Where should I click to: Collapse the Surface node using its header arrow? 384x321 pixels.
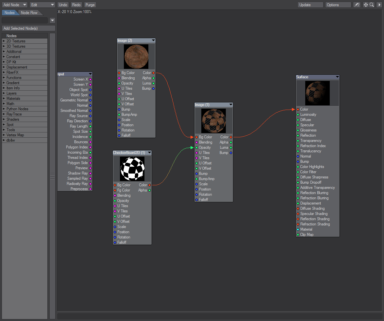click(337, 77)
